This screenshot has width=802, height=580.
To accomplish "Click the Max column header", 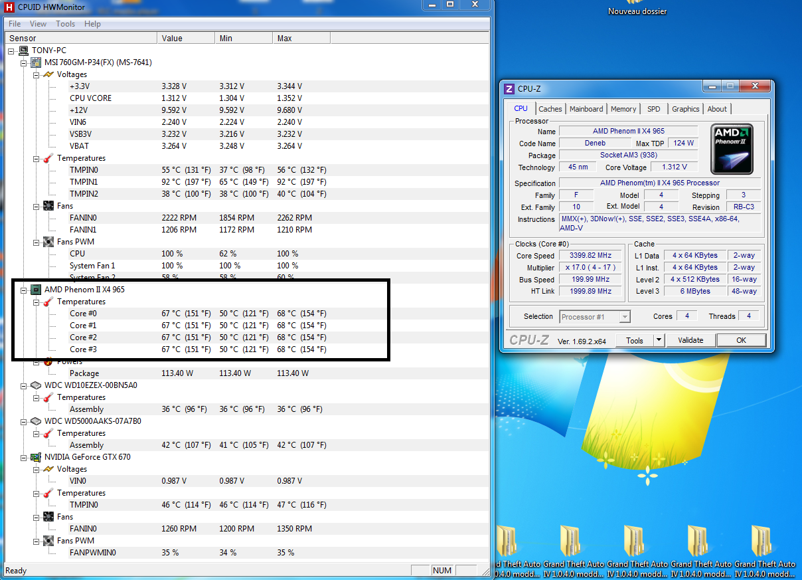I will tap(285, 39).
